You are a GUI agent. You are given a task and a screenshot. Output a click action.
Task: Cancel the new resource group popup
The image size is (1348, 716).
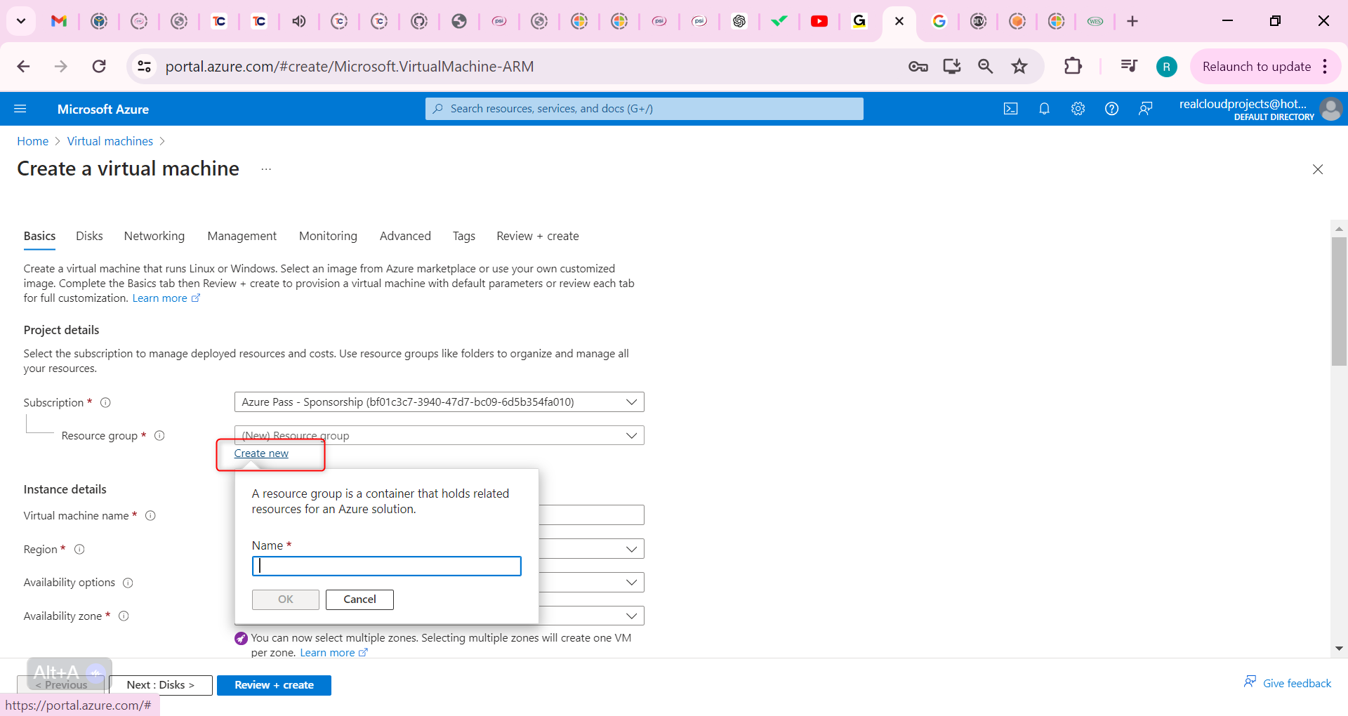pos(359,599)
